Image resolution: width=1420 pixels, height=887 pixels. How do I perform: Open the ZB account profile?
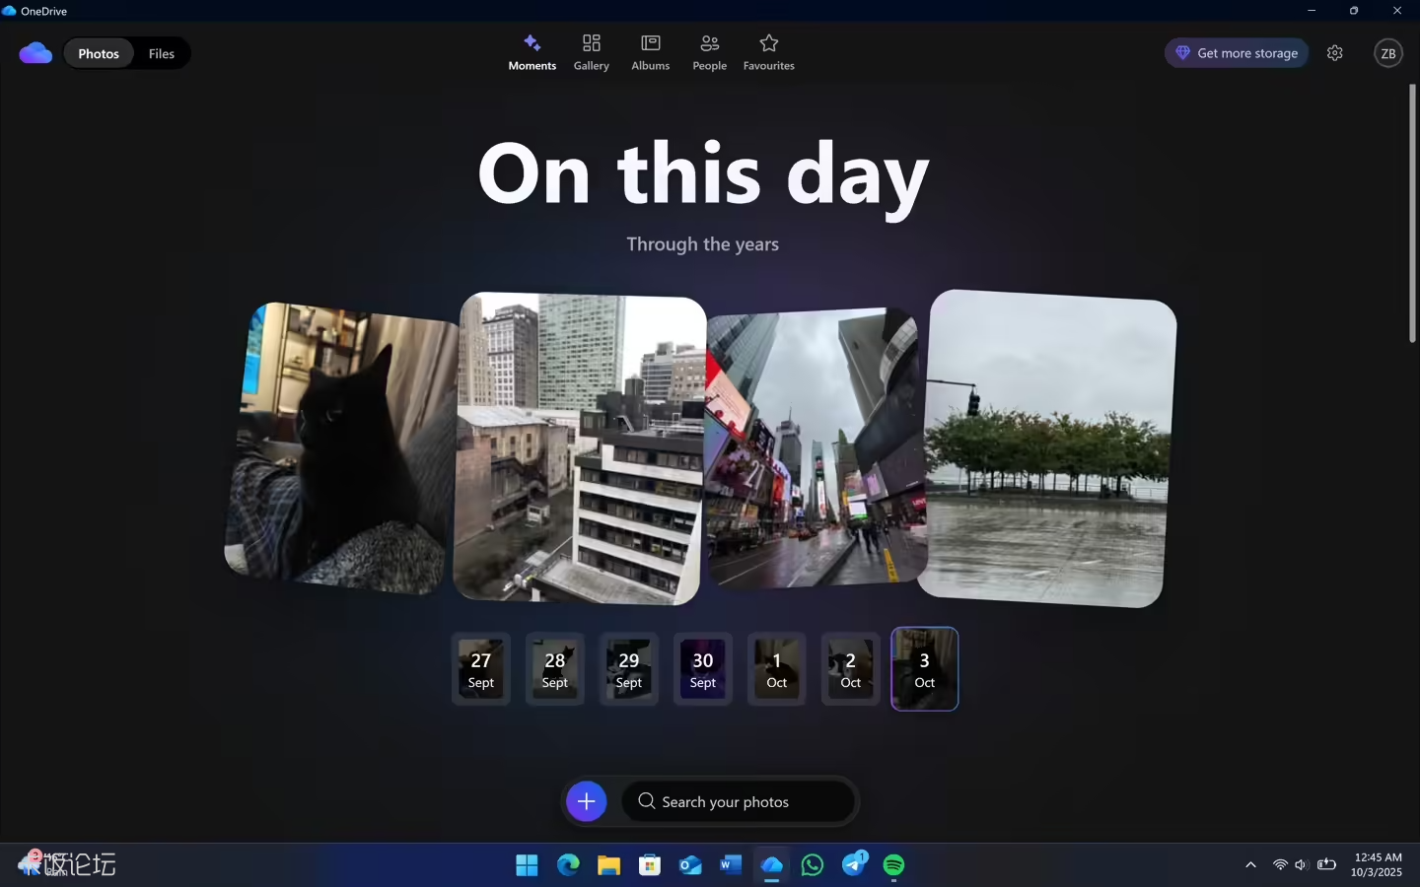pos(1387,53)
